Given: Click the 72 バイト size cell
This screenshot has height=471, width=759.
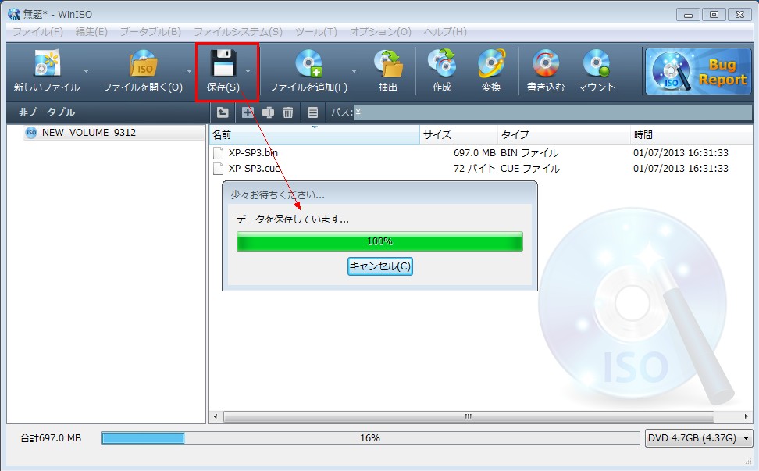Looking at the screenshot, I should coord(475,169).
